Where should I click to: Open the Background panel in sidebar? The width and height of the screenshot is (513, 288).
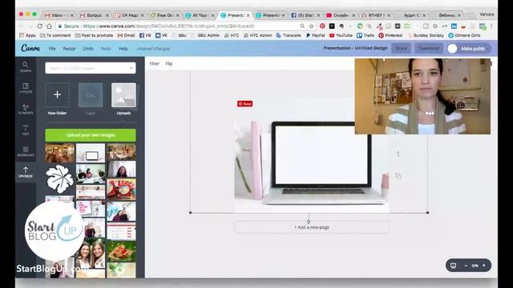26,151
